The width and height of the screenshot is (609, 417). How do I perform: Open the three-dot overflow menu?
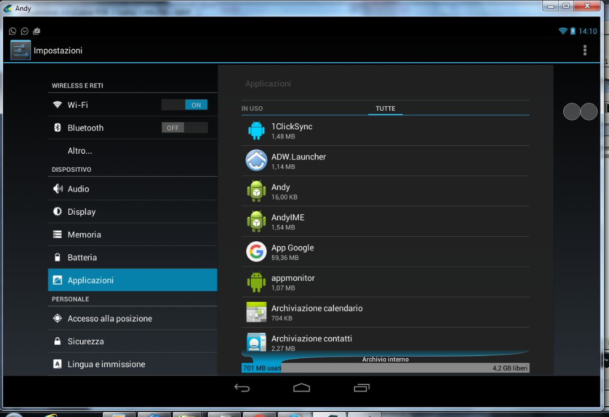585,50
